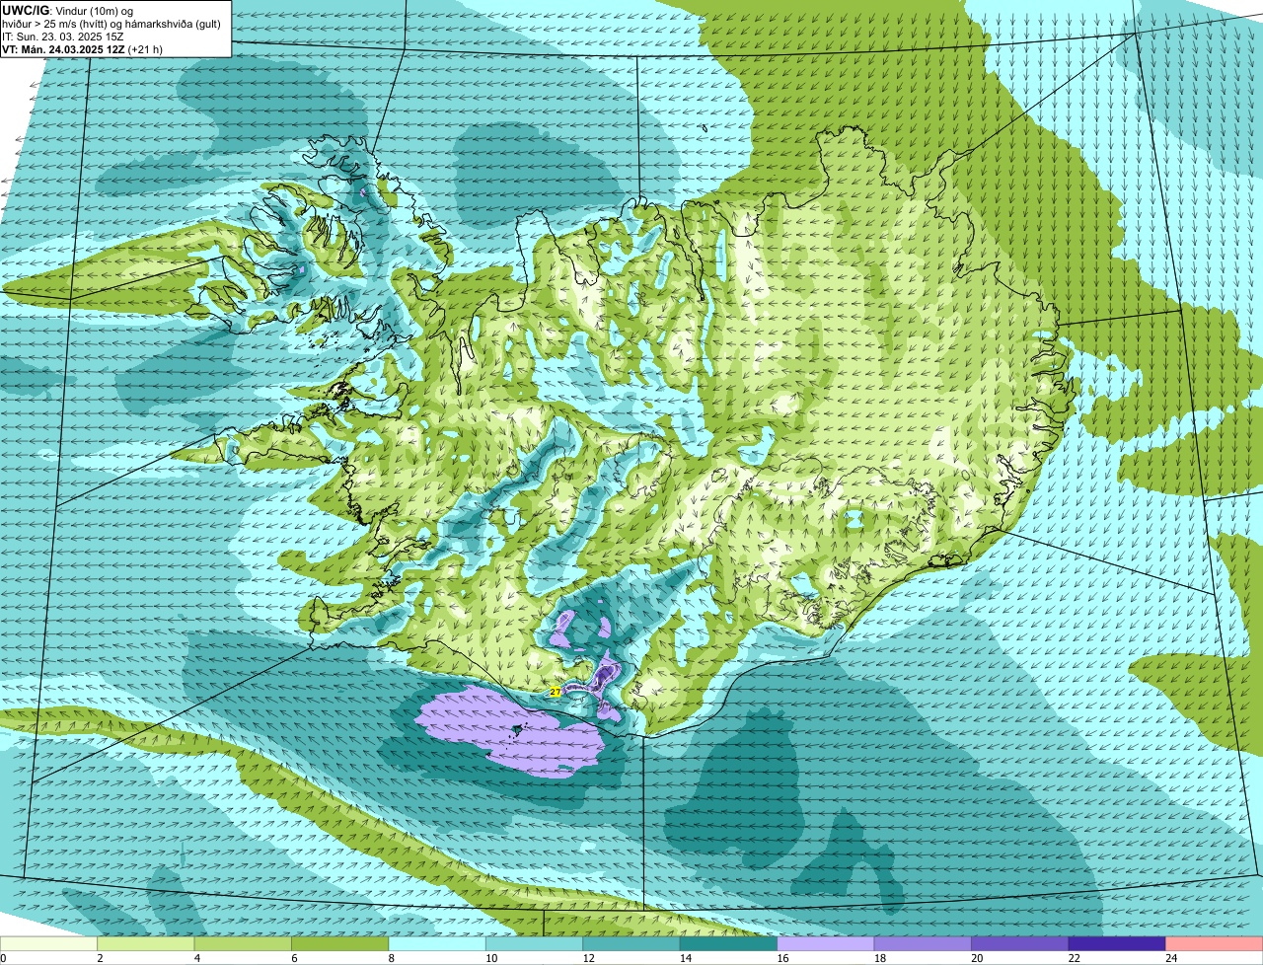
Task: Click the "hviður > 25 m/s" legend line
Action: pos(111,23)
